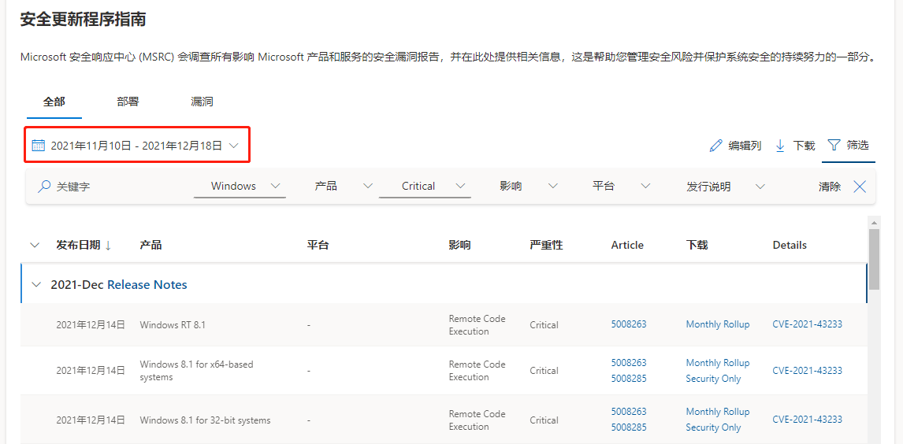Sort by the 发布日期 column header
This screenshot has width=903, height=444.
[77, 245]
